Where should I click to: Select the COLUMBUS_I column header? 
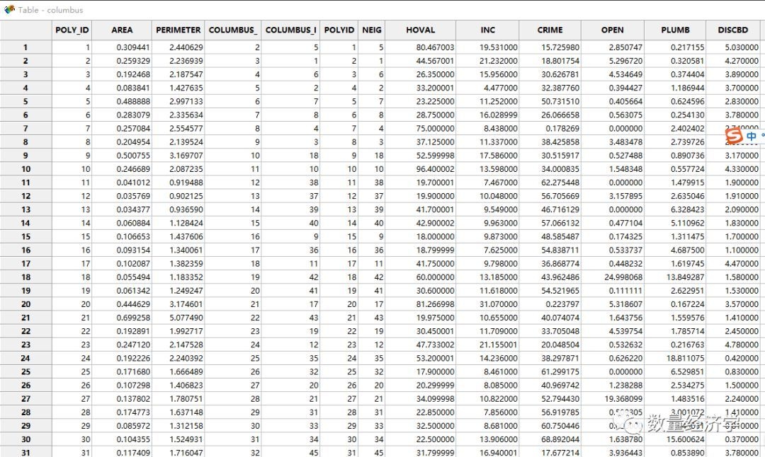pos(290,30)
